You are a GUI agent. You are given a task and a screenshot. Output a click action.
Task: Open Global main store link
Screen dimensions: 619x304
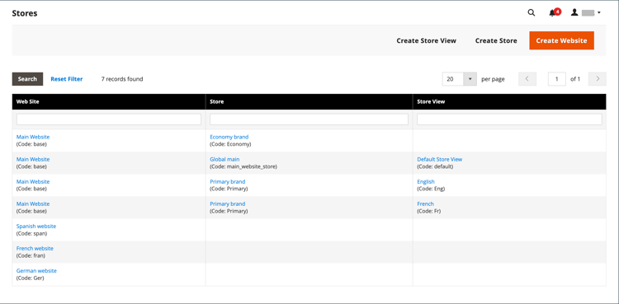point(224,159)
